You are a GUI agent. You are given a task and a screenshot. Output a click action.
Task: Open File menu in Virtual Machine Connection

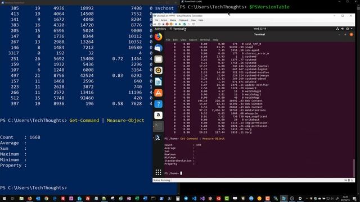[x=156, y=20]
